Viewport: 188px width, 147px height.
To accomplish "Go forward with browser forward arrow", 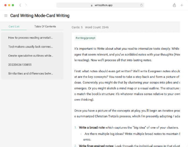I will (26, 5).
